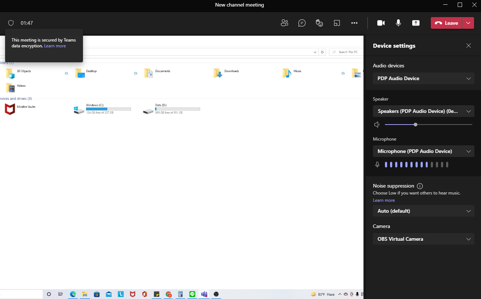The height and width of the screenshot is (299, 481).
Task: Show hidden tray icons chevron
Action: click(x=340, y=294)
